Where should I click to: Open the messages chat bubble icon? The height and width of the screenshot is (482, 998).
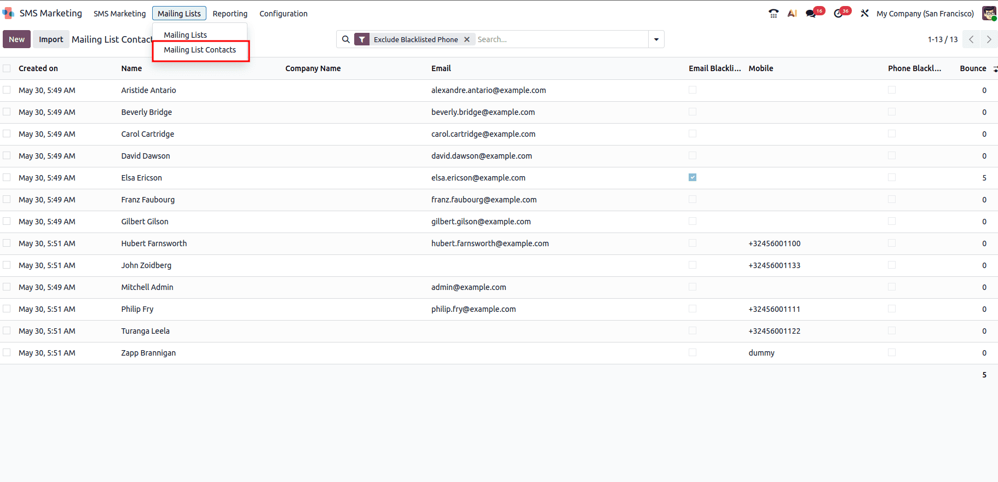[811, 14]
